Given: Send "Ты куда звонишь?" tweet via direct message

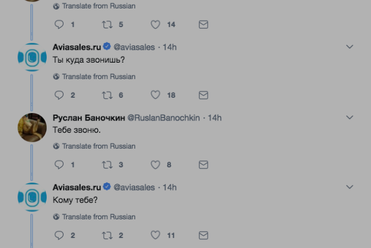Looking at the screenshot, I should pyautogui.click(x=203, y=95).
